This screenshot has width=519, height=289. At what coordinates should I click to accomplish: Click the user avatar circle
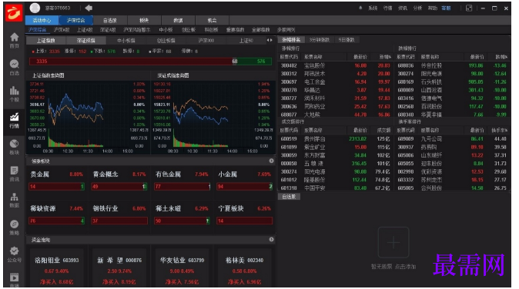[x=35, y=8]
